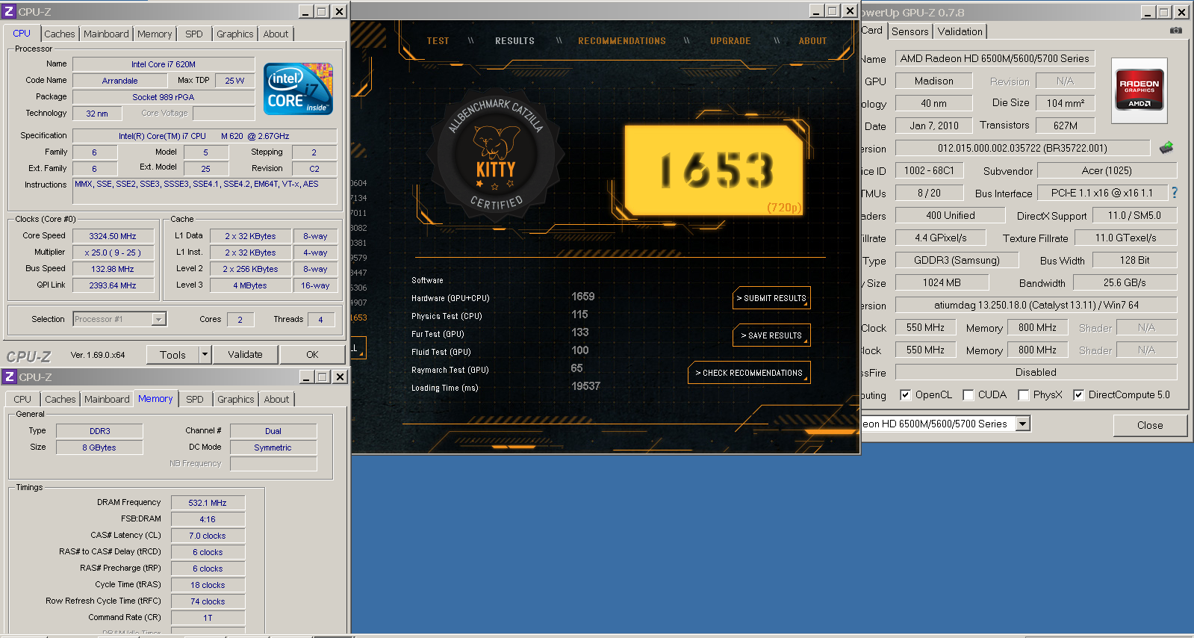Toggle the DirectCompute 5.0 checkbox

(1078, 394)
